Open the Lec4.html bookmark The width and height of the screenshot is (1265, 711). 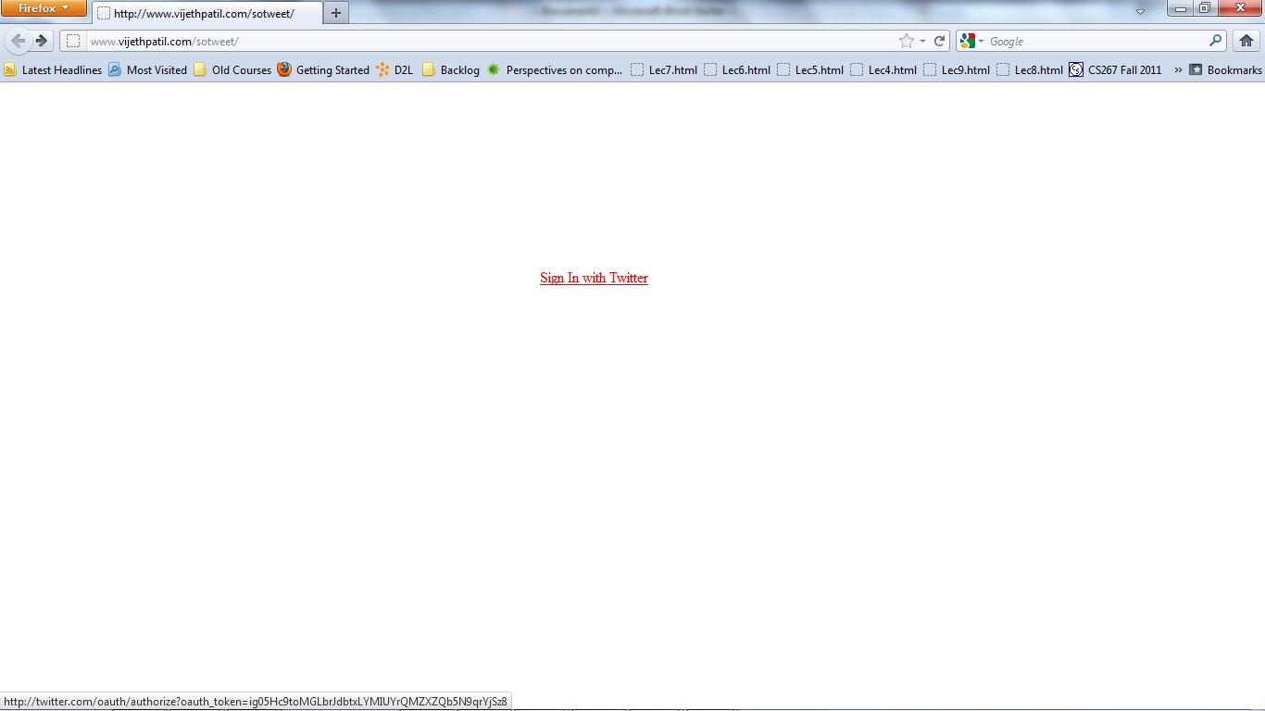tap(883, 69)
